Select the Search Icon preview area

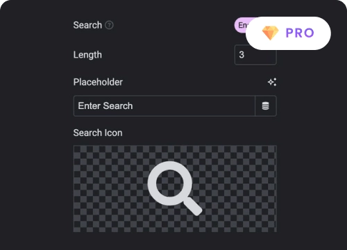click(x=175, y=189)
